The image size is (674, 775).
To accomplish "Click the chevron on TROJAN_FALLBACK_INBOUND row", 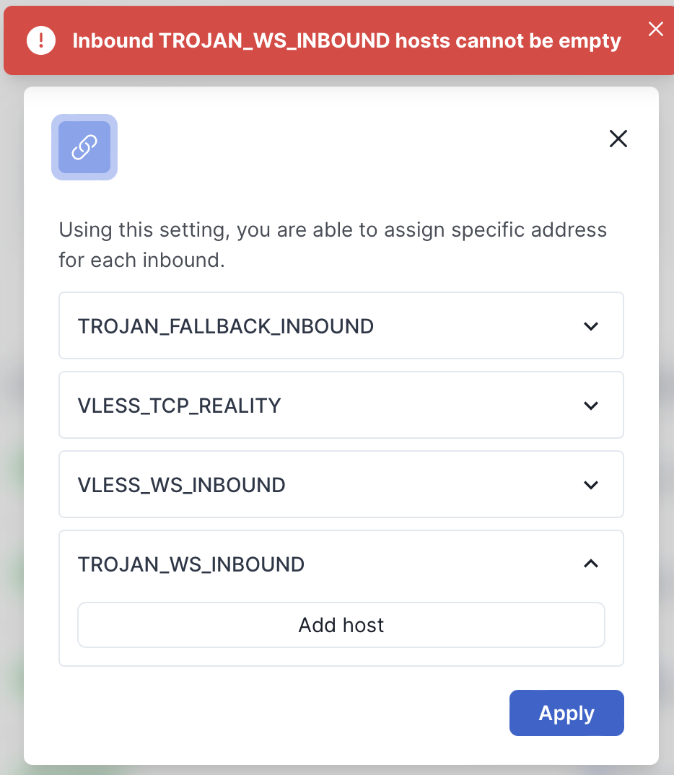I will coord(591,325).
